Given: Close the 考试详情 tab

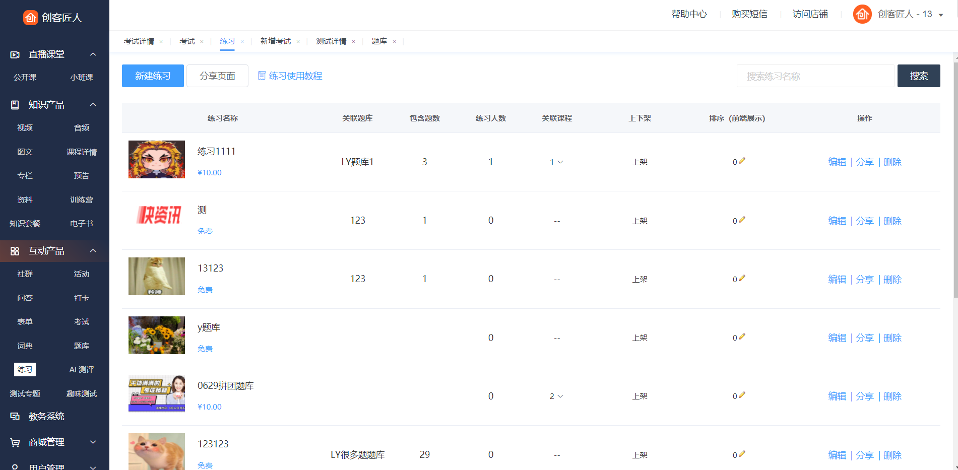Looking at the screenshot, I should tap(161, 42).
